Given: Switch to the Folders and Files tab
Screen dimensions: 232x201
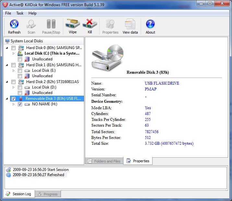Looking at the screenshot, I should [x=104, y=161].
